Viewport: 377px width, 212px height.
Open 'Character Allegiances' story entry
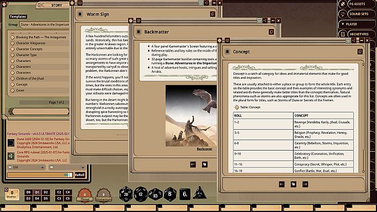31,43
